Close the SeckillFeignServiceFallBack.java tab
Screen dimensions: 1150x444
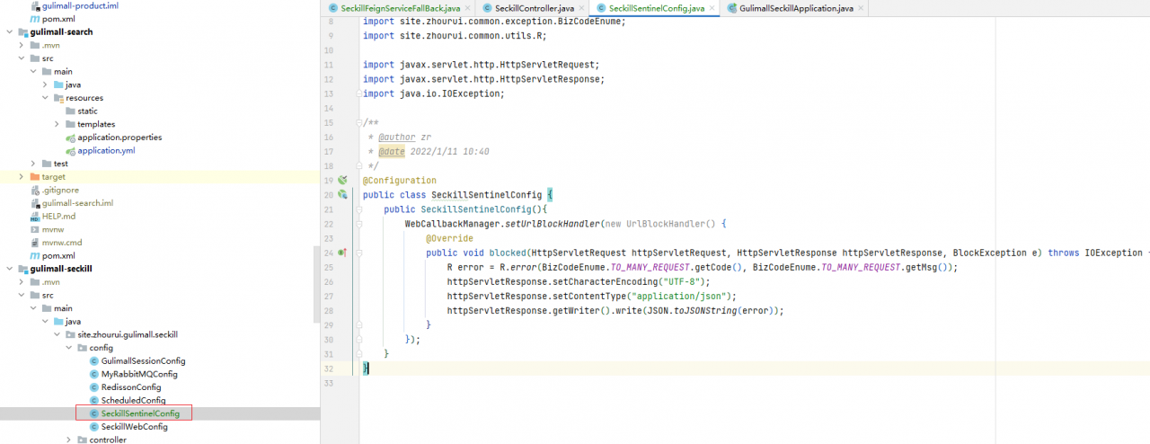click(x=465, y=8)
